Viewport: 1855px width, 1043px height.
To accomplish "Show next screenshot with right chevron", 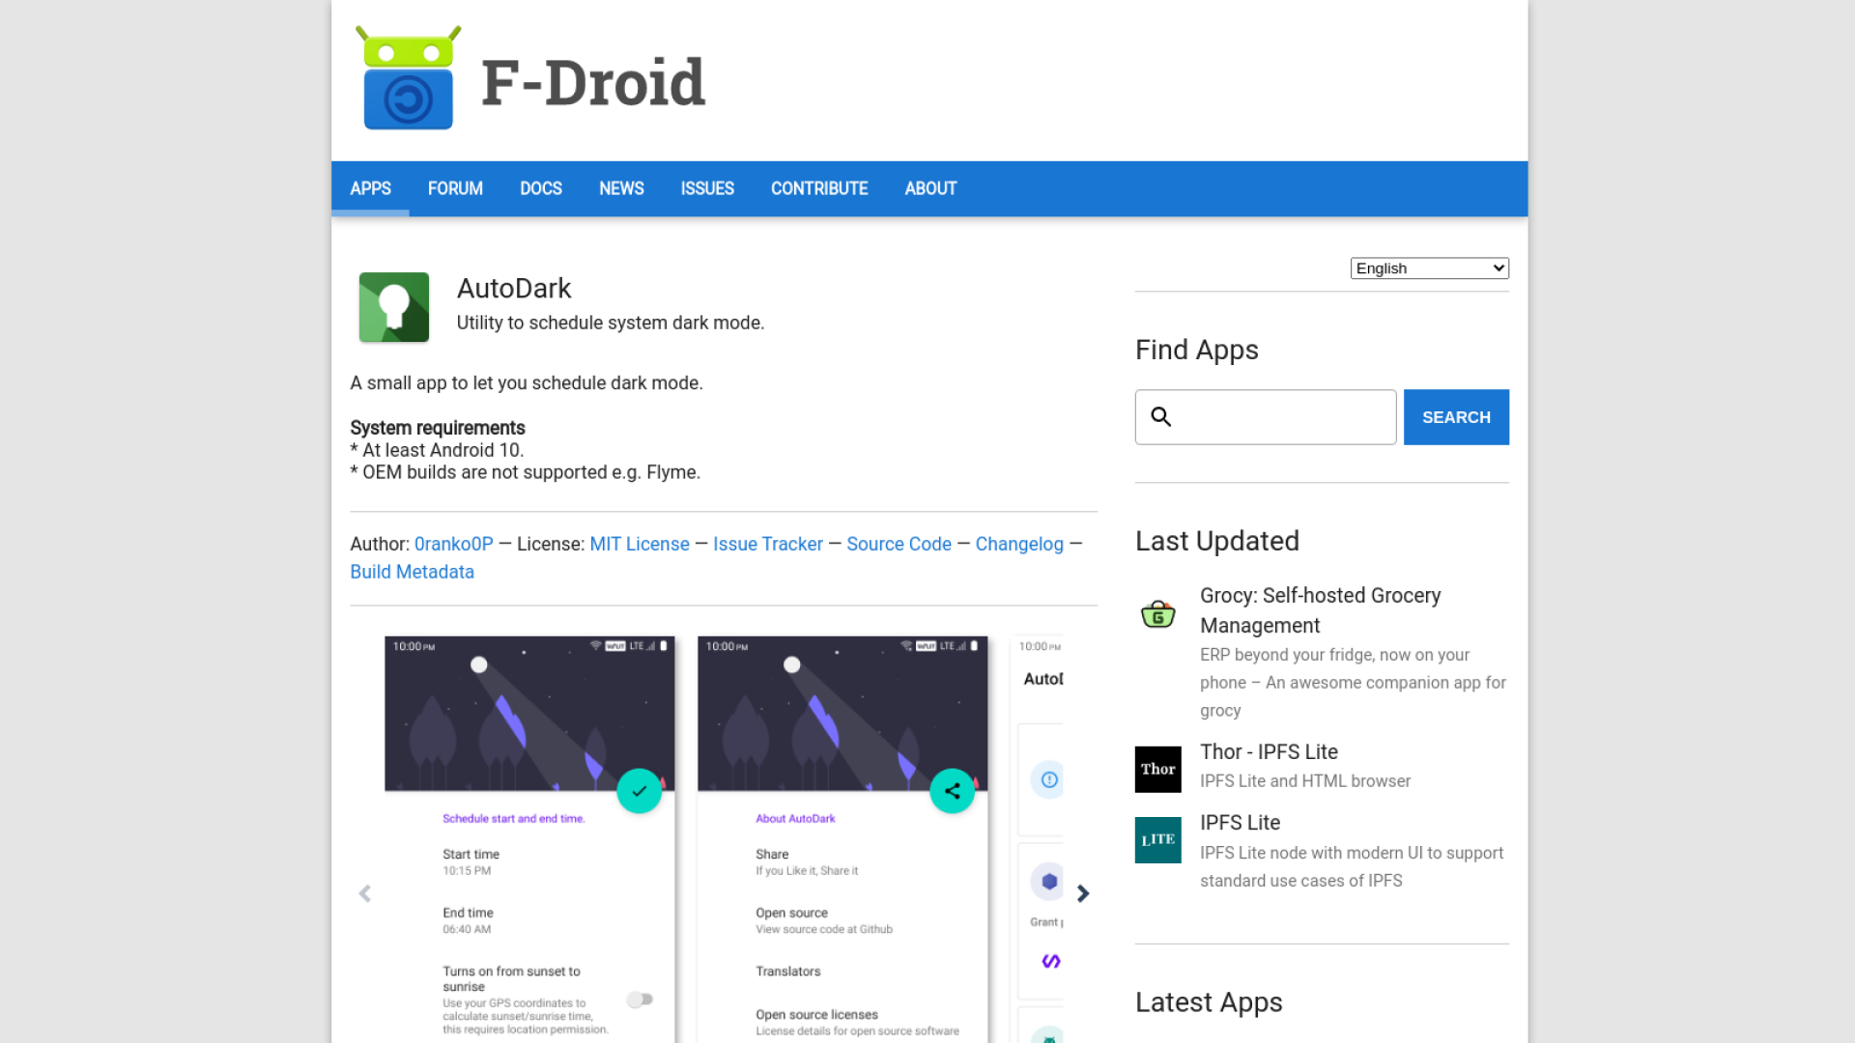I will 1083,893.
